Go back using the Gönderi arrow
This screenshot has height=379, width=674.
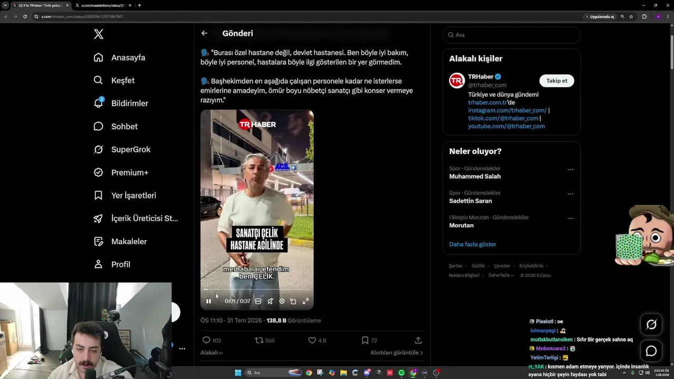coord(204,33)
